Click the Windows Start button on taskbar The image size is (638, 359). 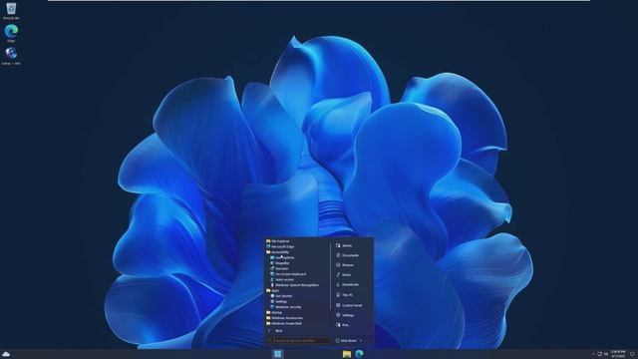[278, 354]
